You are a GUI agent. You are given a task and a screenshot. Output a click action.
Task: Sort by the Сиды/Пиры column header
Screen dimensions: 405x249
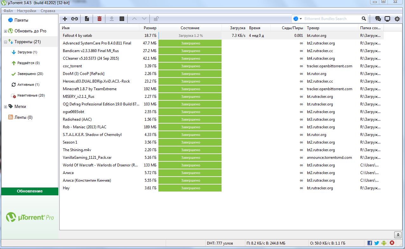click(287, 28)
